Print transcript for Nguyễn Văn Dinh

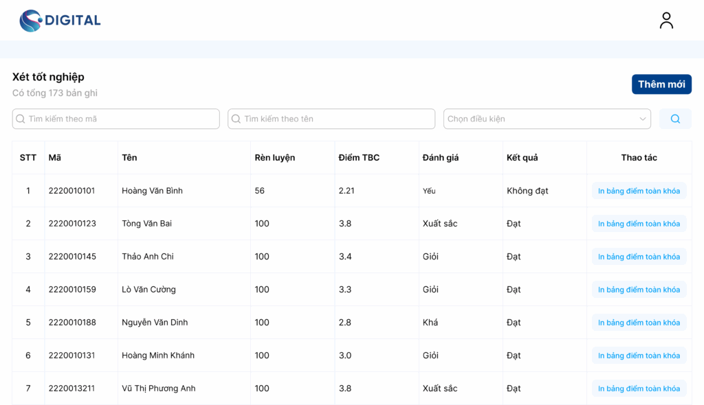pos(639,323)
